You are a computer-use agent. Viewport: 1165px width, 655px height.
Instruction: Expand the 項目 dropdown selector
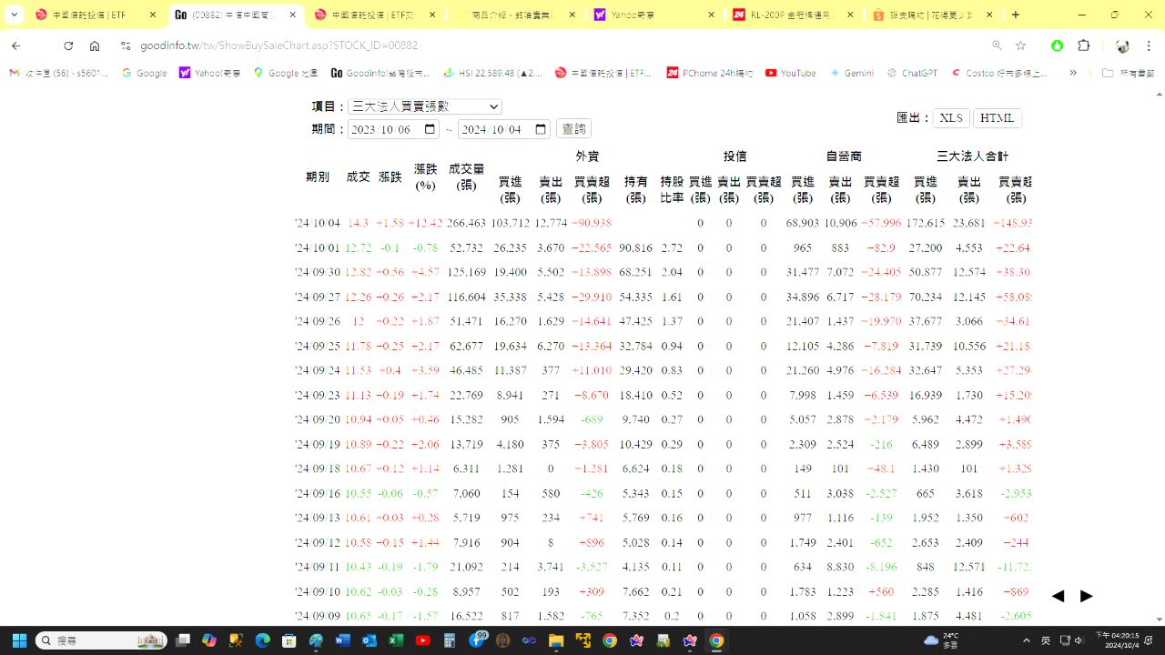point(425,106)
